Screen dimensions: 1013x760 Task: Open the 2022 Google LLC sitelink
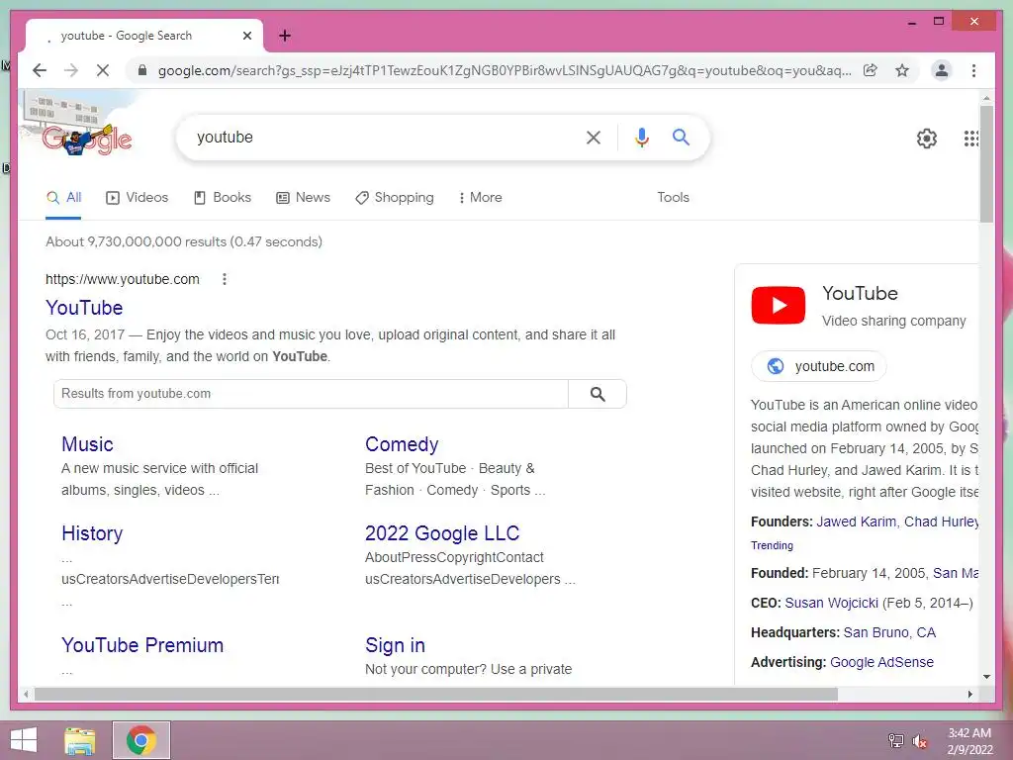point(442,533)
